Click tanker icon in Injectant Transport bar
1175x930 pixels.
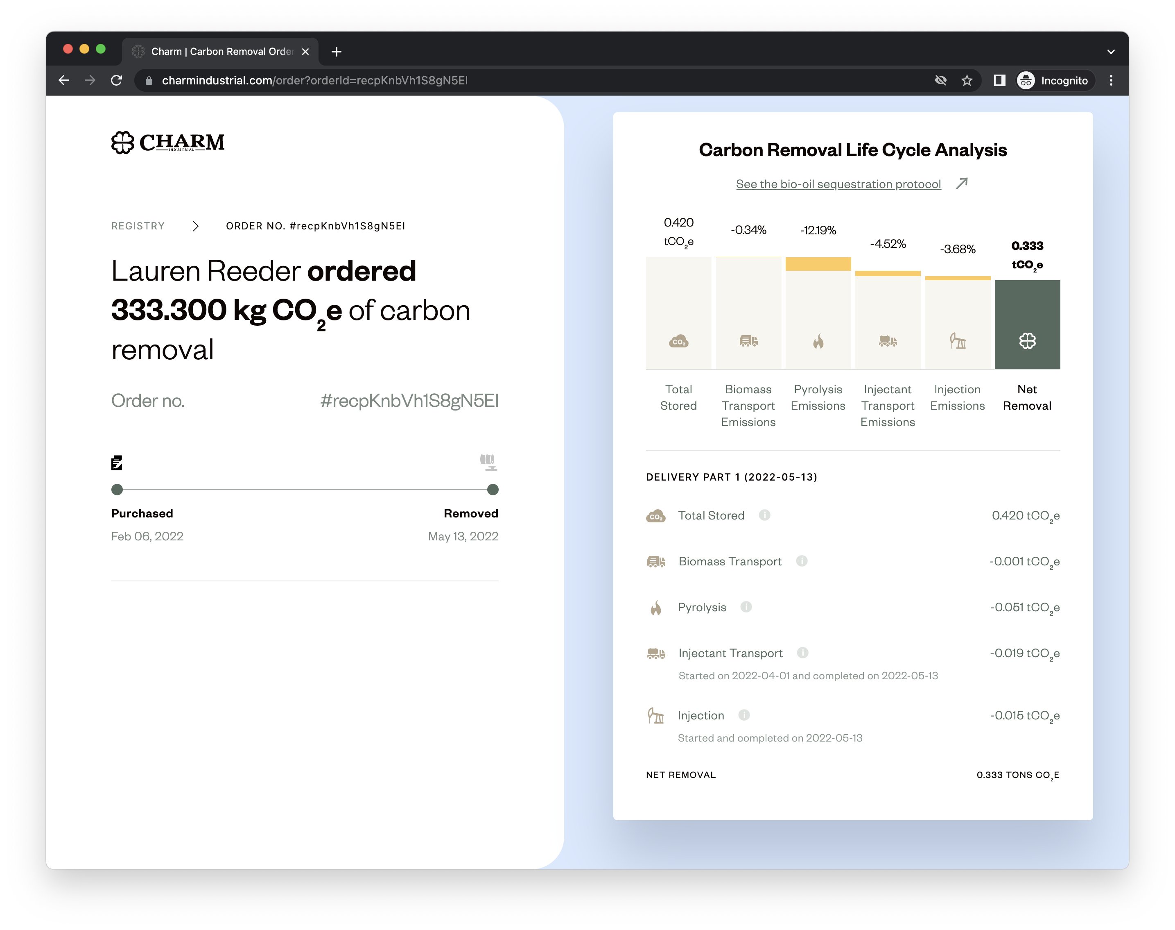888,341
